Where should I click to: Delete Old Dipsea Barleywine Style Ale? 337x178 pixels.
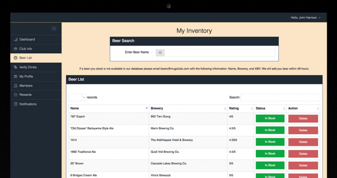[x=303, y=130]
